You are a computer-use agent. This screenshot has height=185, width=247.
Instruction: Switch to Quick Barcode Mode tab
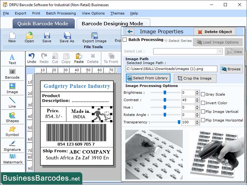43,23
